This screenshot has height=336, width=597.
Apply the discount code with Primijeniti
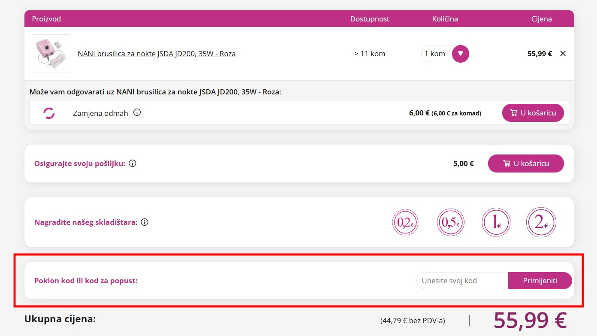coord(540,281)
